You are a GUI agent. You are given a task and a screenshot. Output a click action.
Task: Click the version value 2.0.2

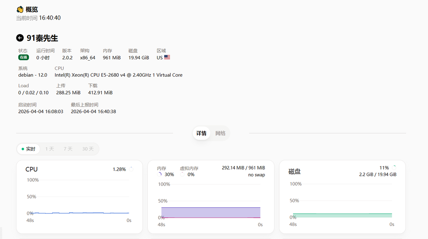click(67, 58)
